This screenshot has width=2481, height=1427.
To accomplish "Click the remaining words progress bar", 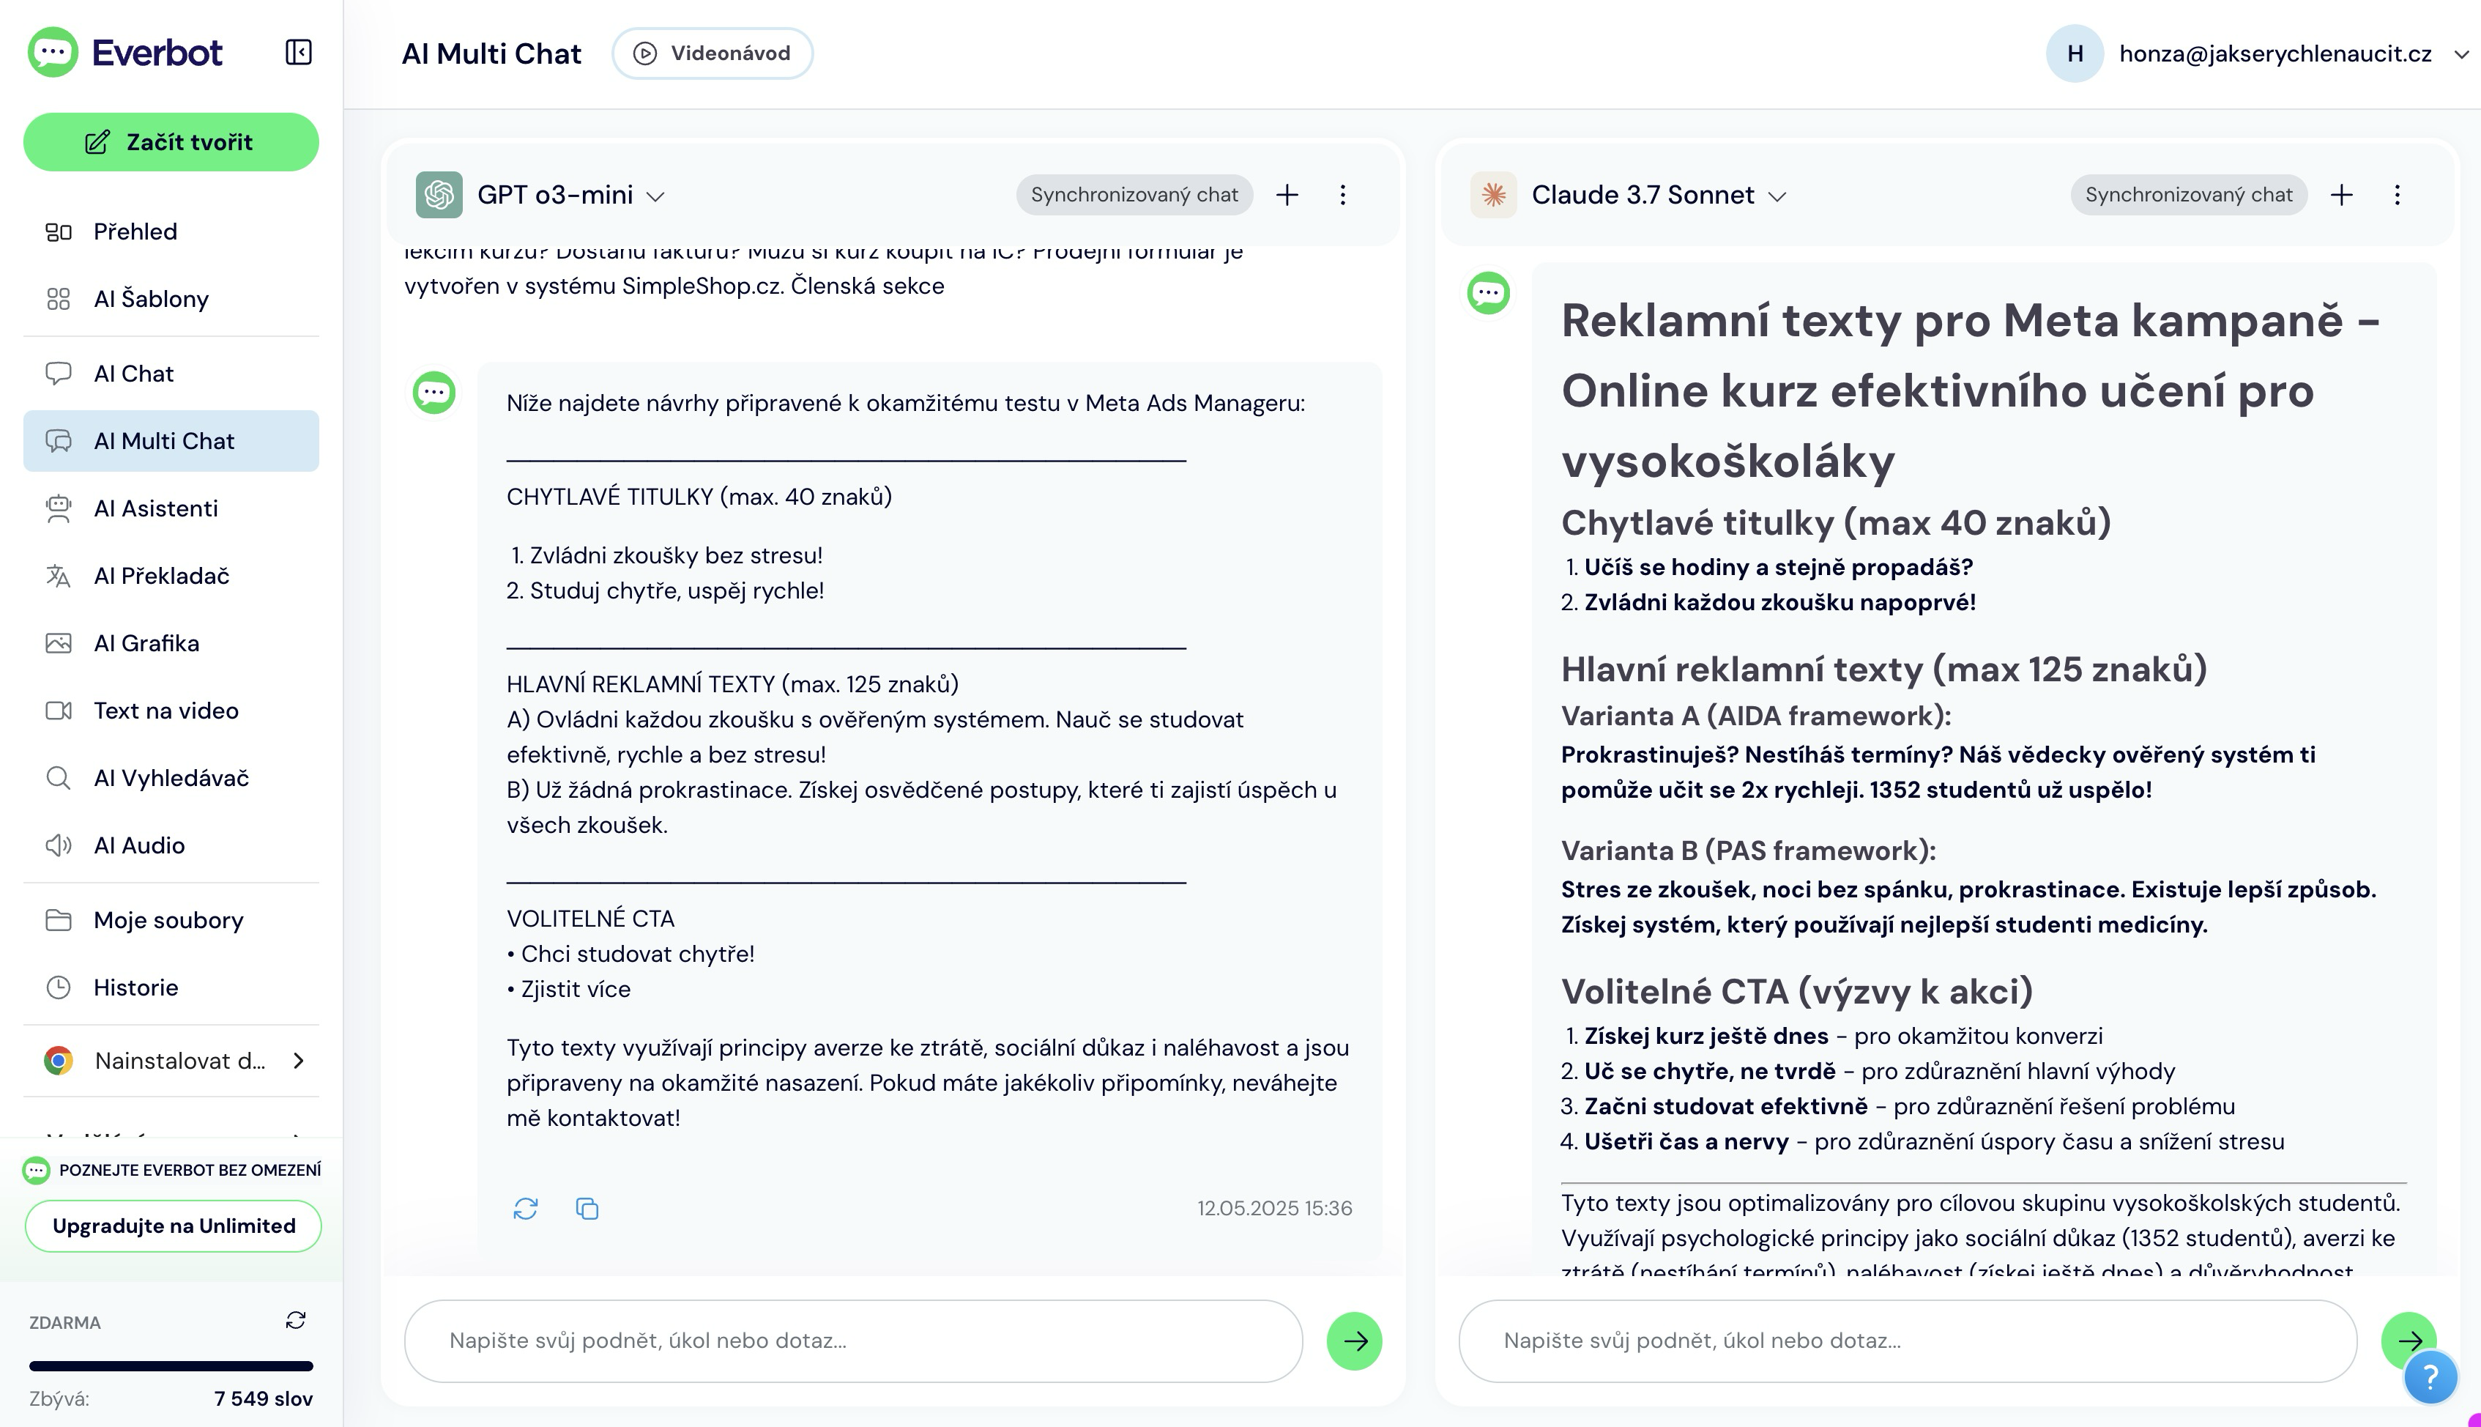I will [171, 1365].
